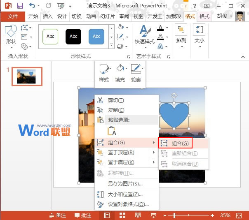249x220 pixels.
Task: Open Send to Back (置于底层) menu item
Action: pyautogui.click(x=127, y=162)
